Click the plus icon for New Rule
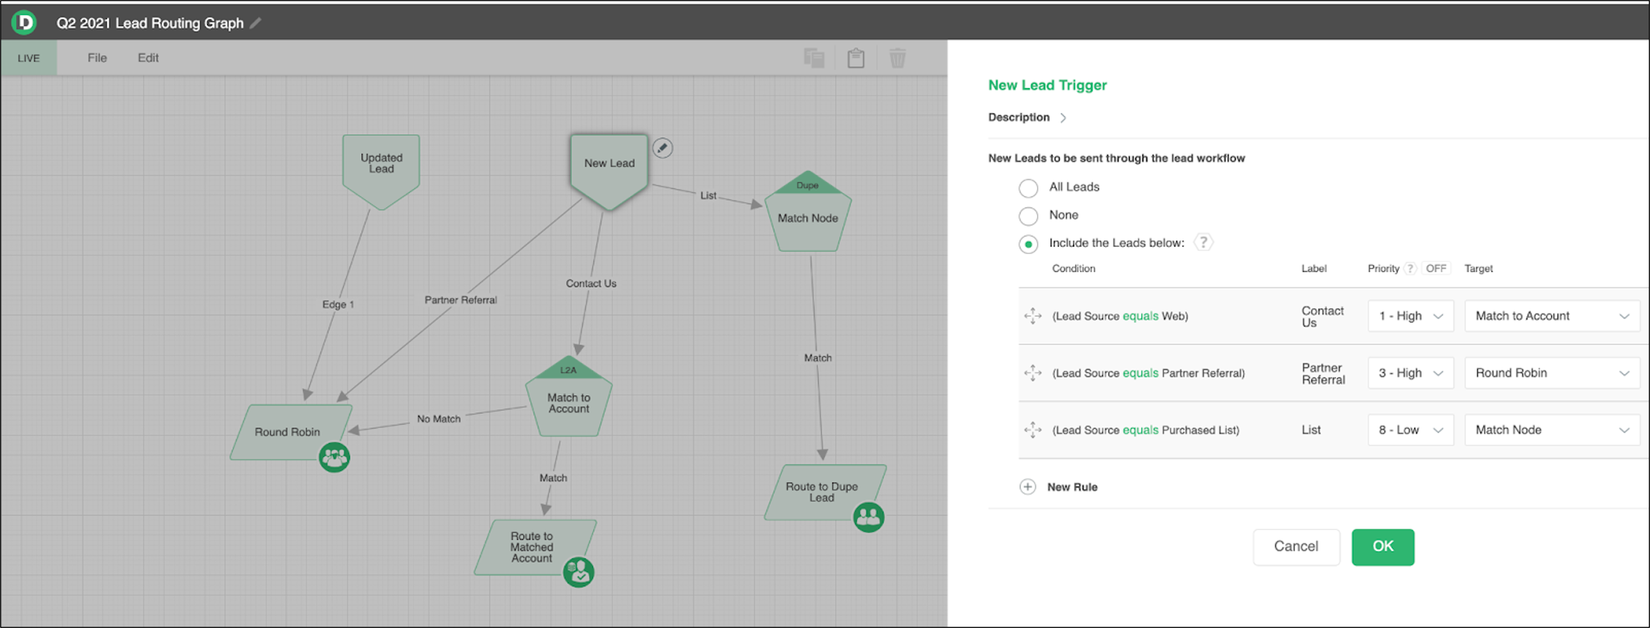Screen dimensions: 1650x628 1027,487
